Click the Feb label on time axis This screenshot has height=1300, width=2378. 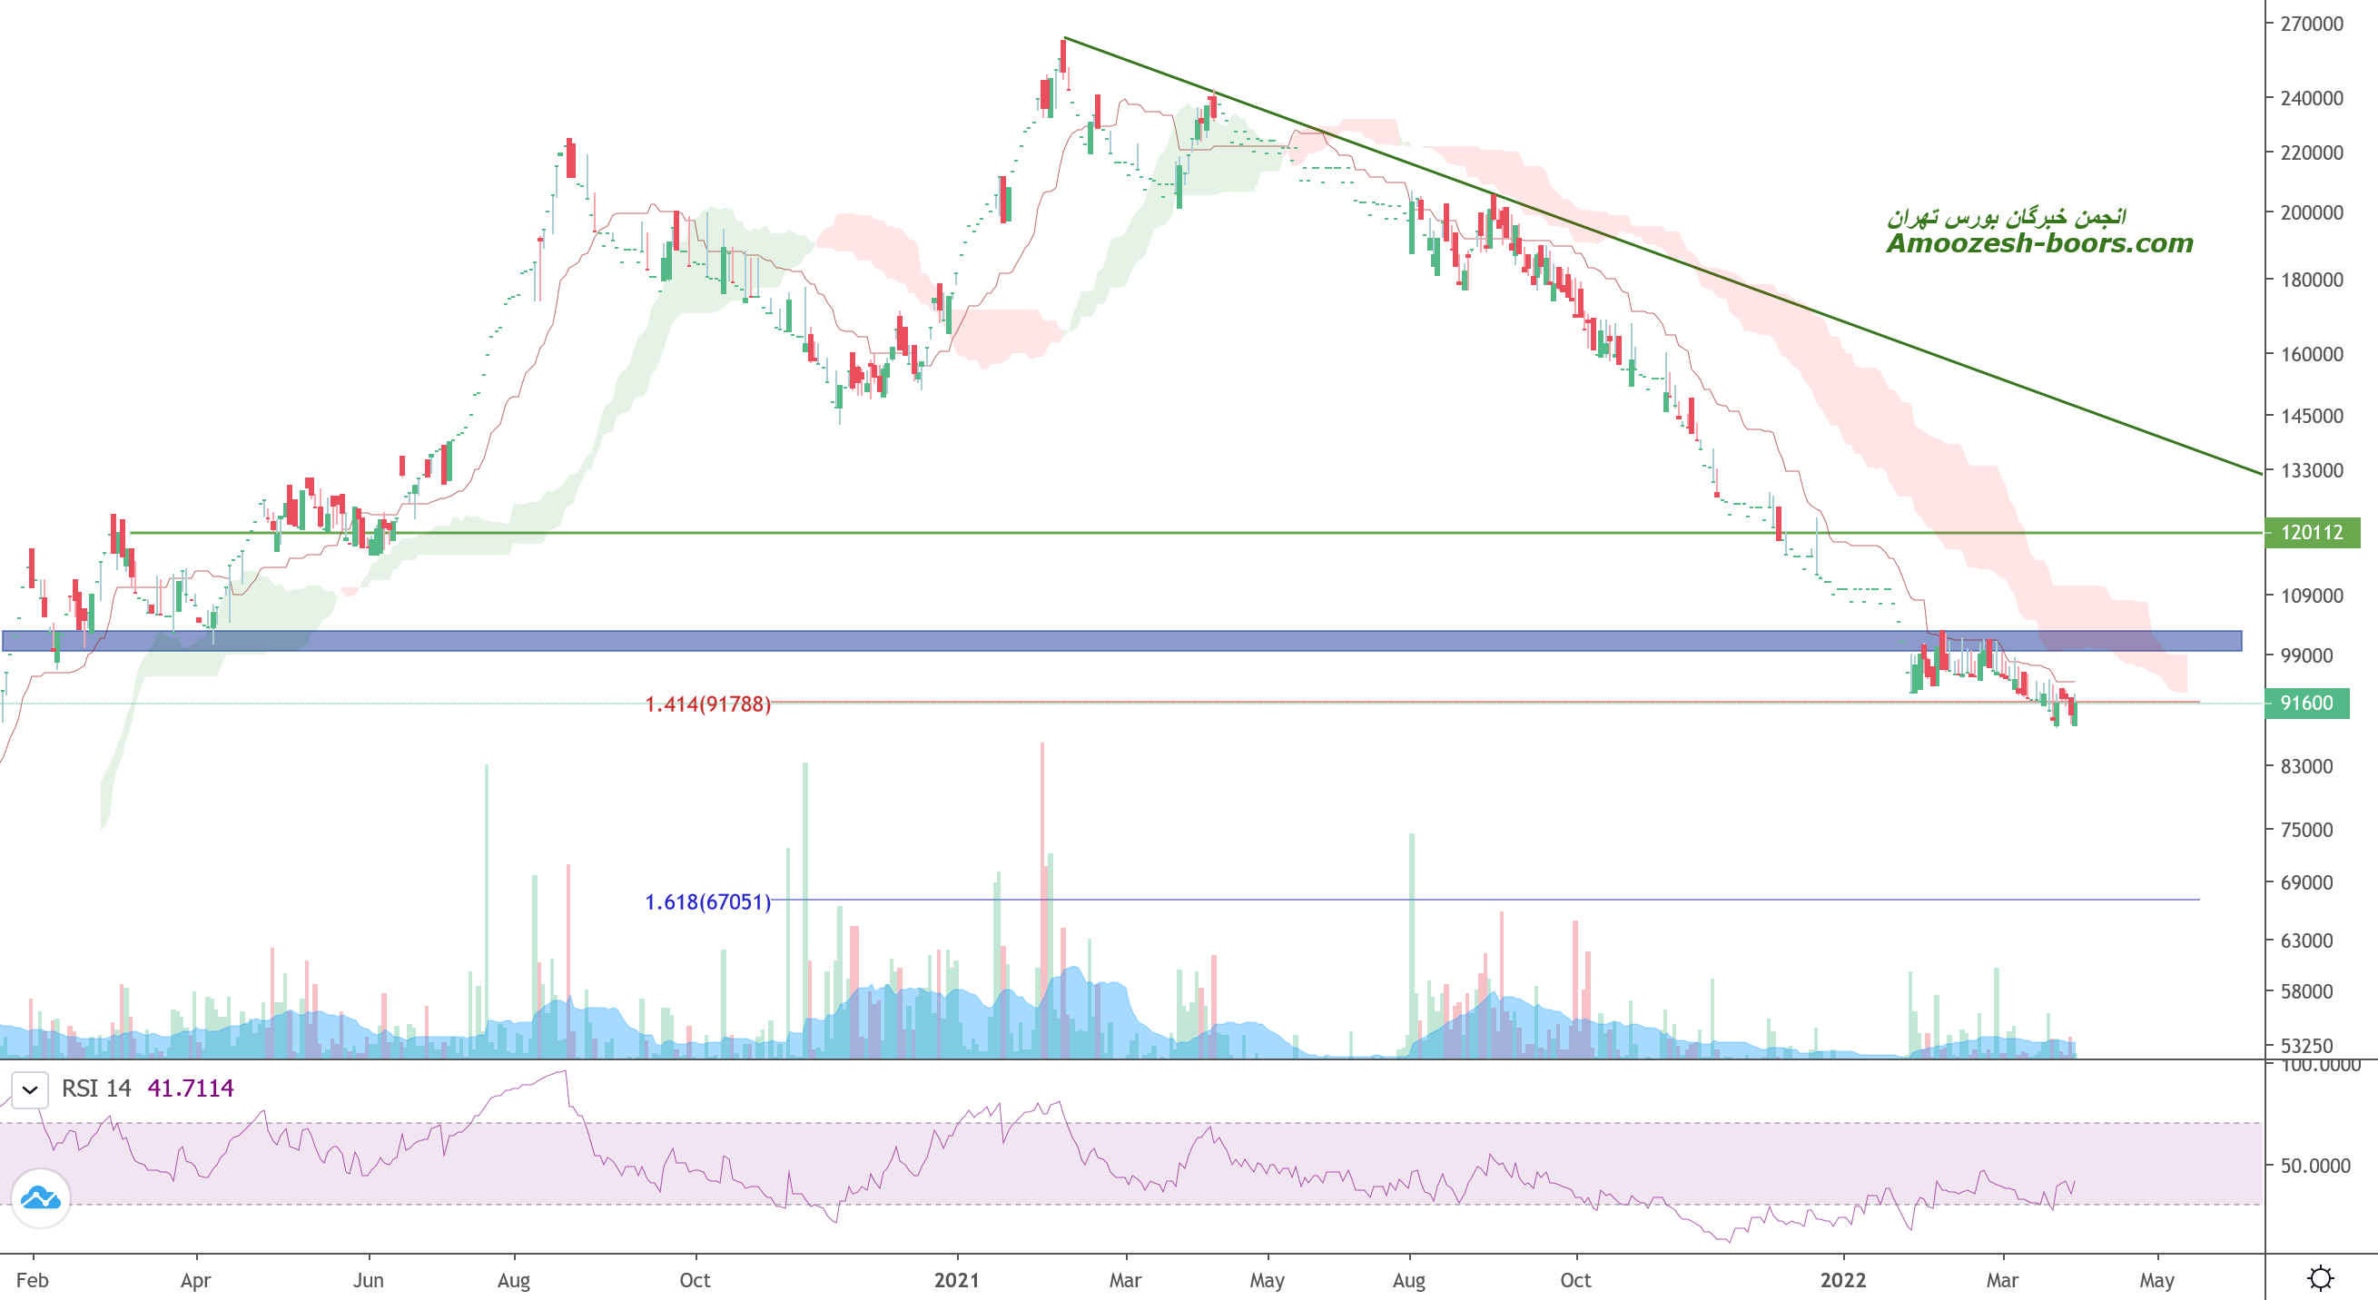click(x=33, y=1280)
